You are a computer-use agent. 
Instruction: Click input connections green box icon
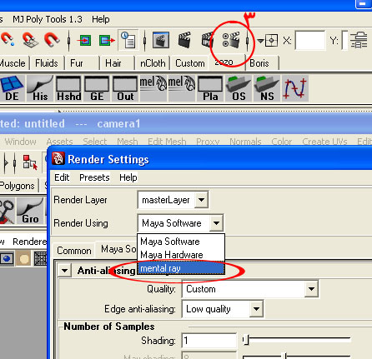[84, 41]
